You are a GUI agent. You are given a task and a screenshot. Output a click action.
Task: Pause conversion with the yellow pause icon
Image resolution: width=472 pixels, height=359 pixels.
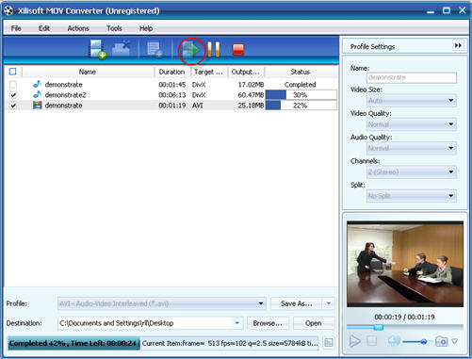click(214, 49)
